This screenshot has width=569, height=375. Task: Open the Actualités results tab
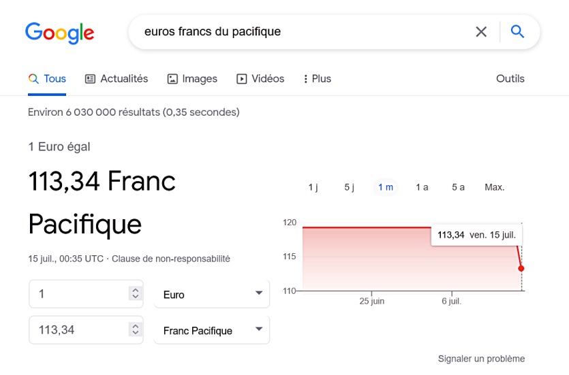[116, 78]
